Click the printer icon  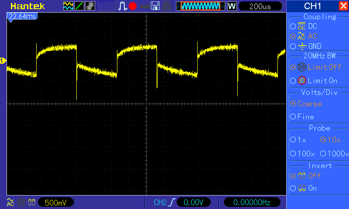point(166,6)
